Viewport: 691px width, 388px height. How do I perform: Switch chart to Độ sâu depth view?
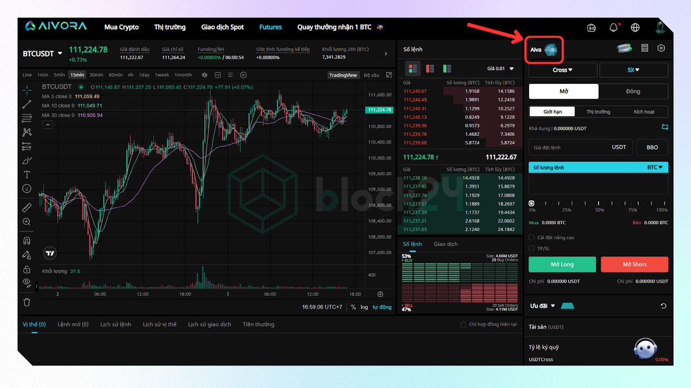[371, 75]
